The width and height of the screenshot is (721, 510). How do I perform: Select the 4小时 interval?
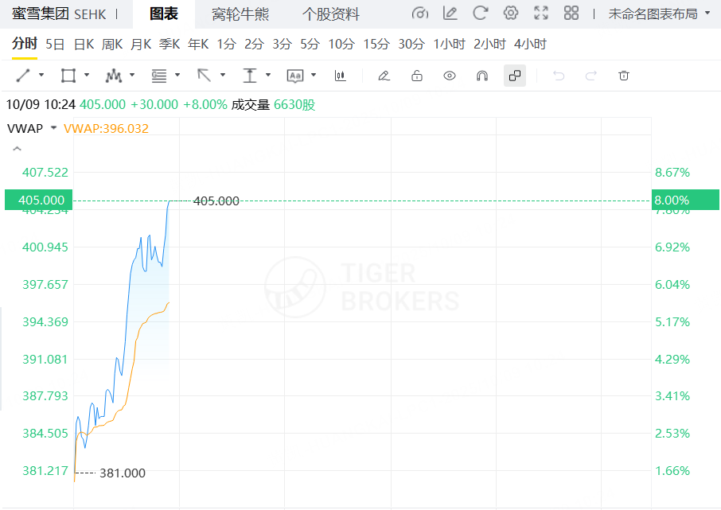pyautogui.click(x=530, y=44)
